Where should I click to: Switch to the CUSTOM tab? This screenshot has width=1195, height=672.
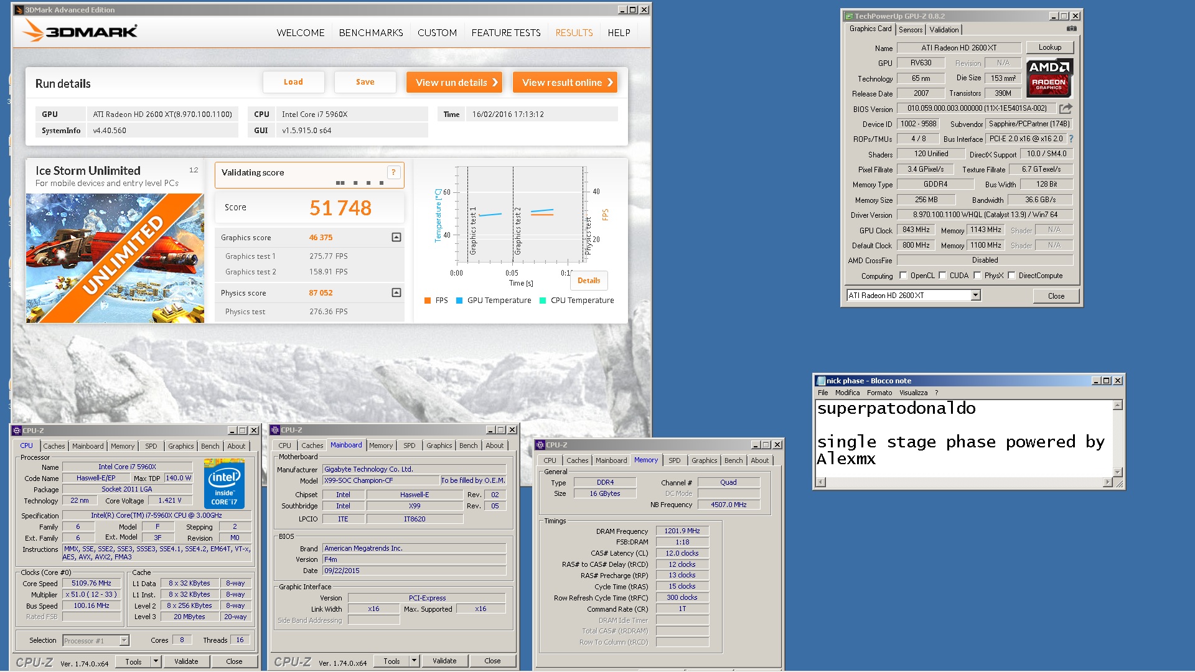[437, 33]
